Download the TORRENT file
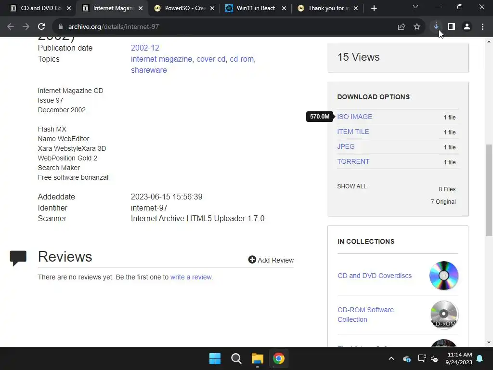Viewport: 493px width, 370px height. point(353,161)
